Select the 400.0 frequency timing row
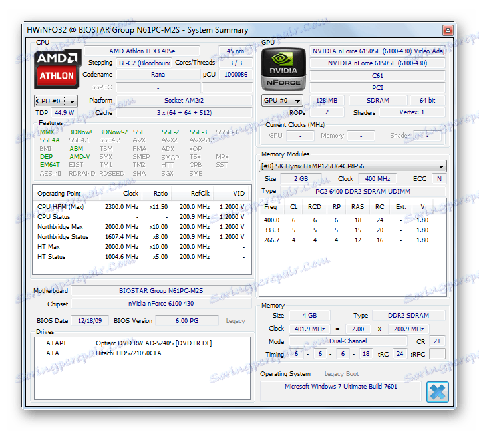Screen dimensions: 479x432 (353, 220)
